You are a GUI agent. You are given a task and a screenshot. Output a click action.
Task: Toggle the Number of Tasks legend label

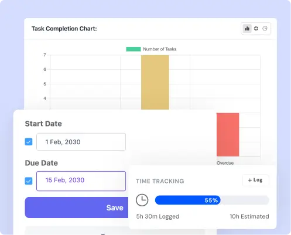pyautogui.click(x=160, y=49)
